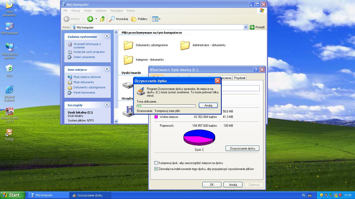Click scroll-down arrow of sidebar scrollbar
This screenshot has width=355, height=199.
point(116,121)
